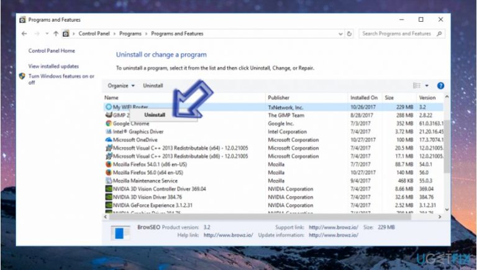Click the Control Panel icon in the address bar
The height and width of the screenshot is (270, 477).
click(66, 34)
